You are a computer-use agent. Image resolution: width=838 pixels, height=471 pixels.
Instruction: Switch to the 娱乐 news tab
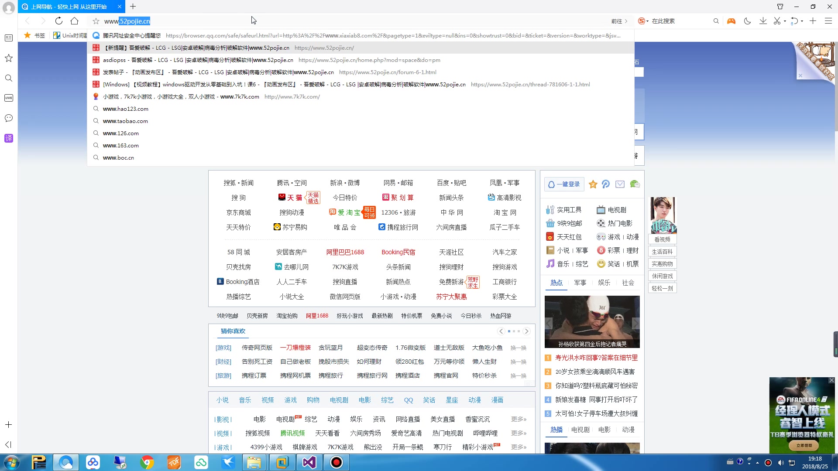click(604, 283)
